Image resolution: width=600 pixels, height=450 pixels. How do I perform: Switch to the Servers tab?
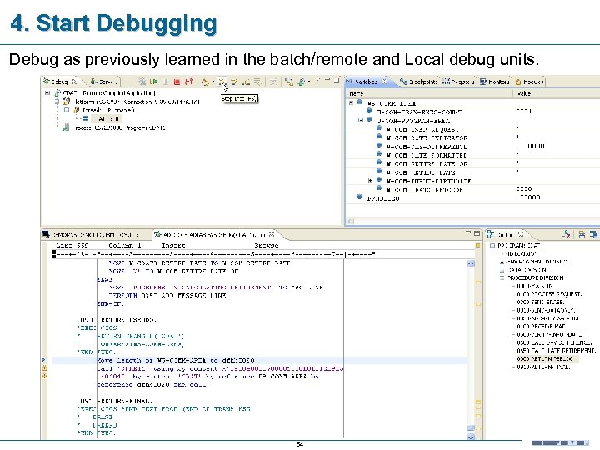coord(104,82)
